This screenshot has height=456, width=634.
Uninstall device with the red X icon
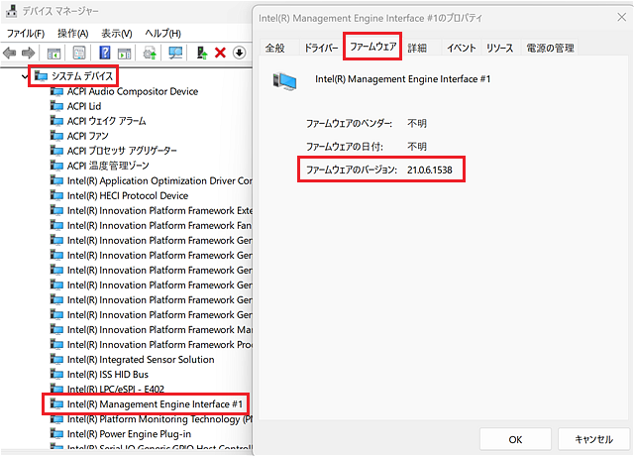(220, 53)
